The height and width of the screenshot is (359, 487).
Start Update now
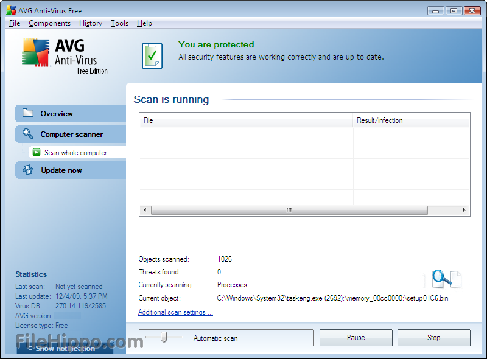pyautogui.click(x=71, y=170)
